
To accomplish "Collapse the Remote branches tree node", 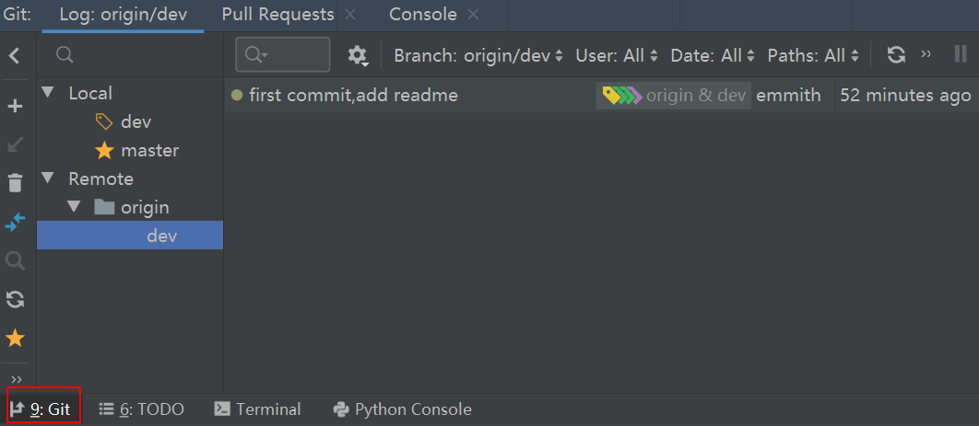I will coord(48,178).
